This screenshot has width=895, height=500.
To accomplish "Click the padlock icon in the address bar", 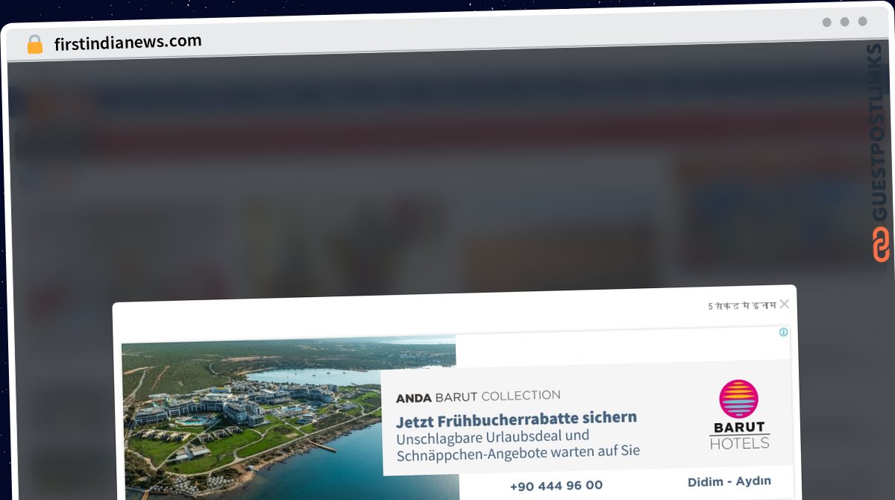I will tap(35, 45).
